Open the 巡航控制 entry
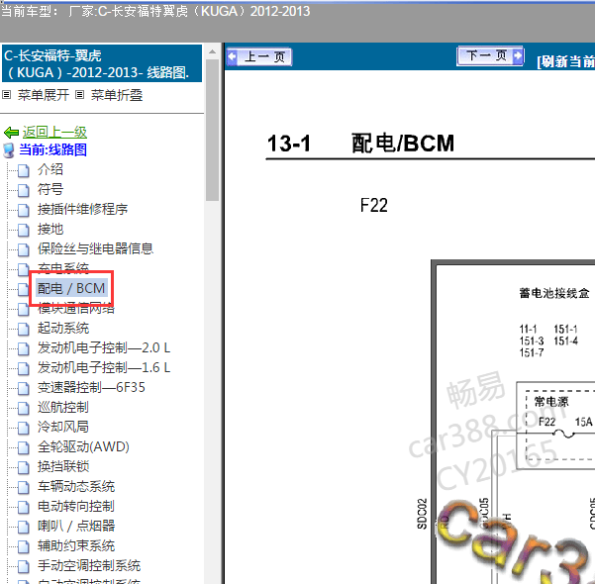 coord(63,407)
